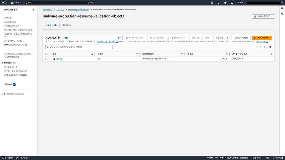Open the Amazon S3 インベントリ link
285x160 pixels.
pos(107,42)
